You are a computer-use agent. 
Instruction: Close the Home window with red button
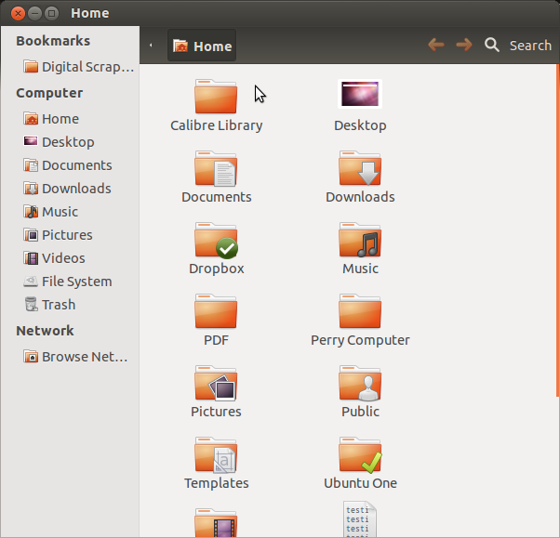pos(18,14)
